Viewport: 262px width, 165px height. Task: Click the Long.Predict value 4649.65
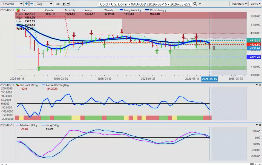[129, 14]
